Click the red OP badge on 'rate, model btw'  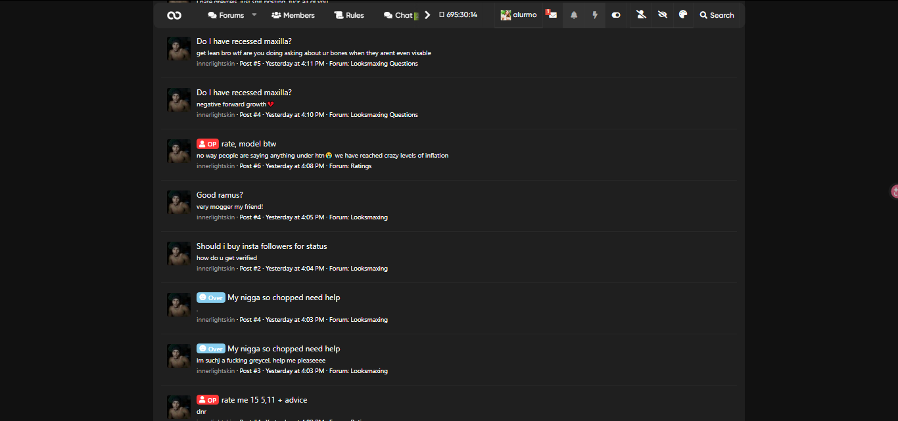[x=207, y=144]
